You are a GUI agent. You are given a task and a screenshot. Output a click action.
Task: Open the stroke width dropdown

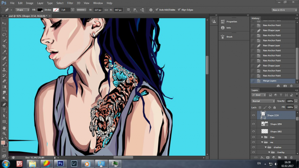click(72, 10)
